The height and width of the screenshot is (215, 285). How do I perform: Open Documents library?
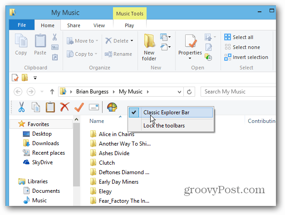pos(42,191)
